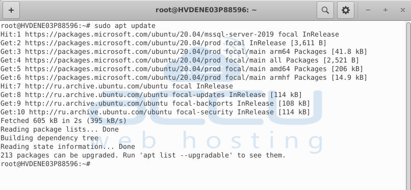Minimize the terminal window

click(368, 10)
